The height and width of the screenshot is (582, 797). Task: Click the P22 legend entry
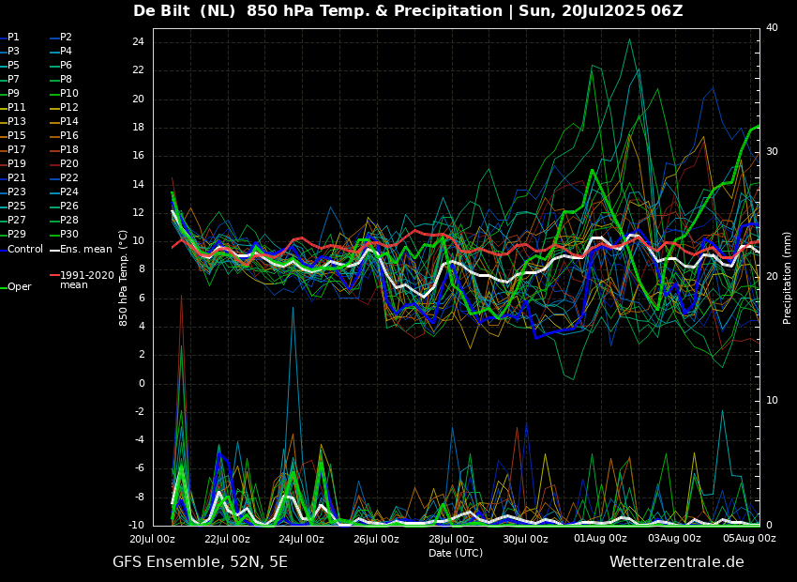[64, 178]
